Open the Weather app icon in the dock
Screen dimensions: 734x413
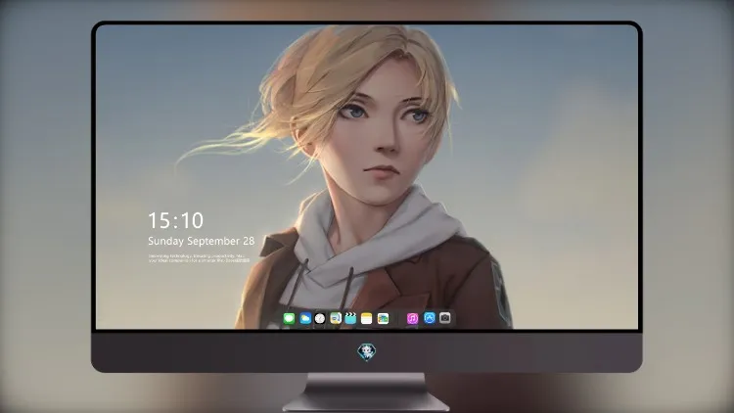pos(305,318)
